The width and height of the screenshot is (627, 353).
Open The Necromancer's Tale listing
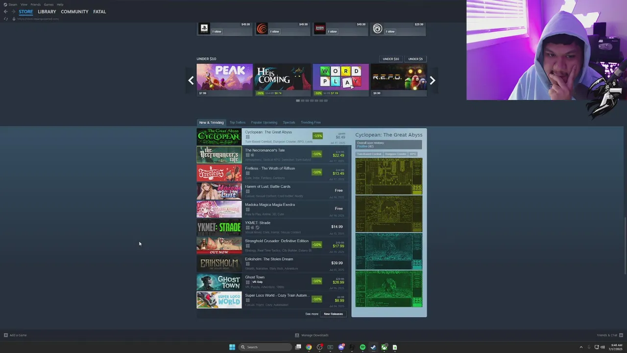point(272,154)
